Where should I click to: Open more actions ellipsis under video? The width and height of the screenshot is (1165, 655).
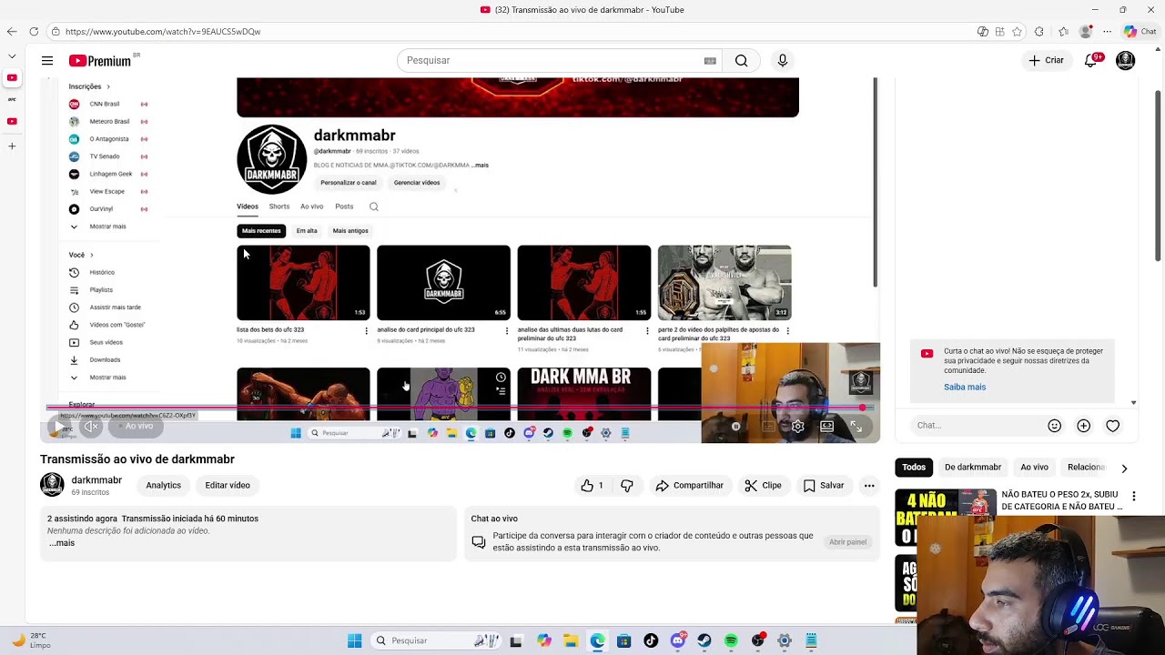tap(869, 486)
